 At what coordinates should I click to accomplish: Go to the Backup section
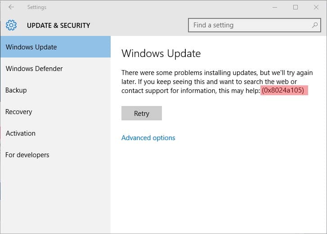55,90
